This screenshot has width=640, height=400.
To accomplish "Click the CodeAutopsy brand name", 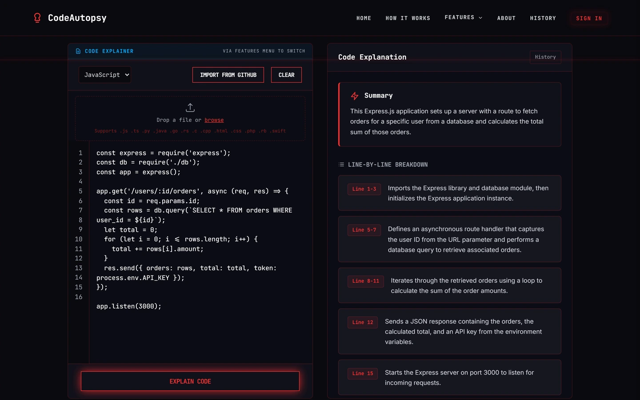I will coord(77,18).
